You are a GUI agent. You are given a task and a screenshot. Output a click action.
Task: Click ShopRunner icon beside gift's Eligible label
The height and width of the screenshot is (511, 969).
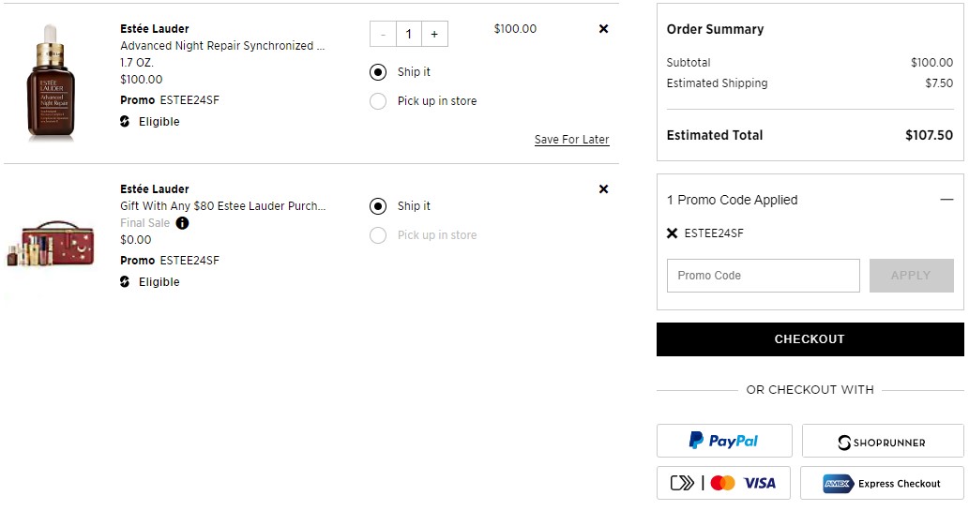pyautogui.click(x=125, y=282)
